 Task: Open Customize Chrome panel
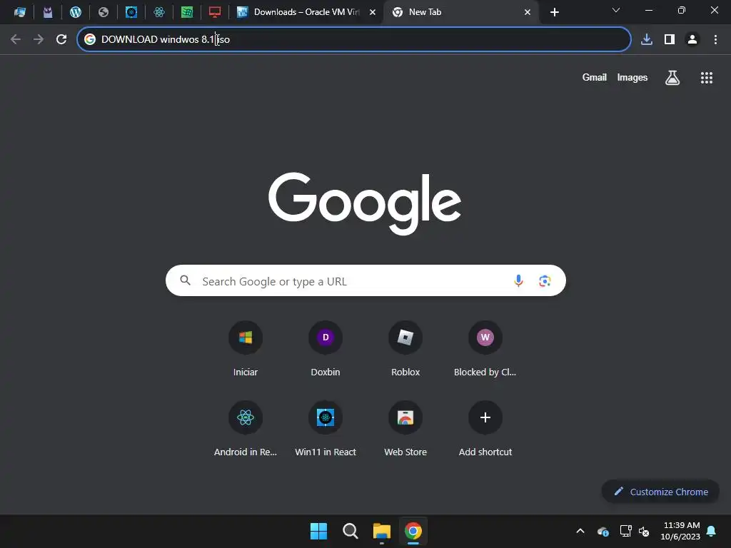660,492
